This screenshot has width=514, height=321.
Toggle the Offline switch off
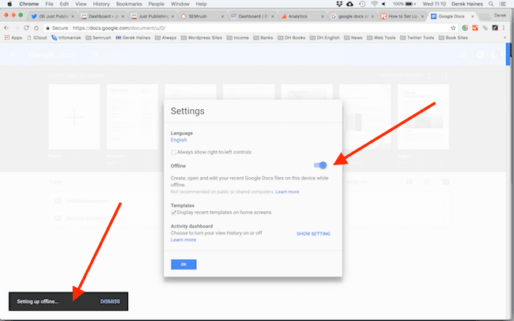click(x=320, y=165)
